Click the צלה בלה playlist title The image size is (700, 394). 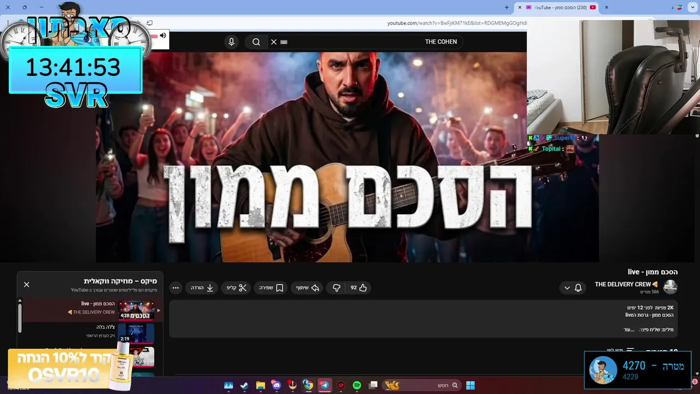(x=106, y=327)
